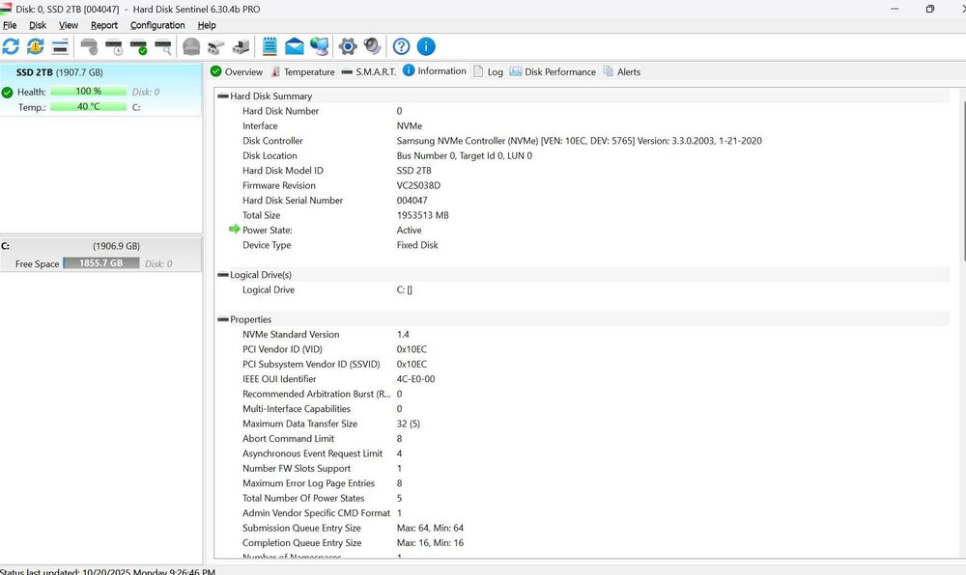Collapse the Hard Disk Summary section
Screen dimensions: 966x575
(223, 96)
